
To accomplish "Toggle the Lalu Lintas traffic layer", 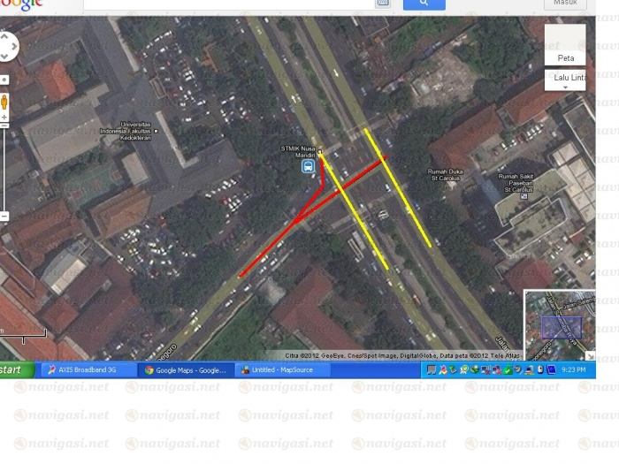I will [x=565, y=78].
